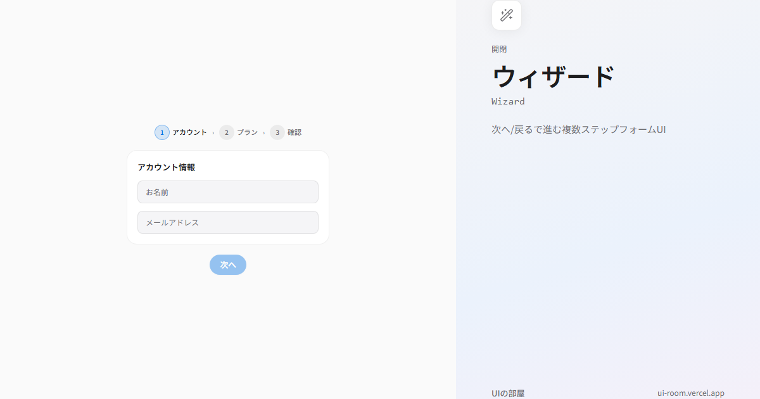Viewport: 760px width, 399px height.
Task: Click the 確認 step label
Action: tap(294, 132)
